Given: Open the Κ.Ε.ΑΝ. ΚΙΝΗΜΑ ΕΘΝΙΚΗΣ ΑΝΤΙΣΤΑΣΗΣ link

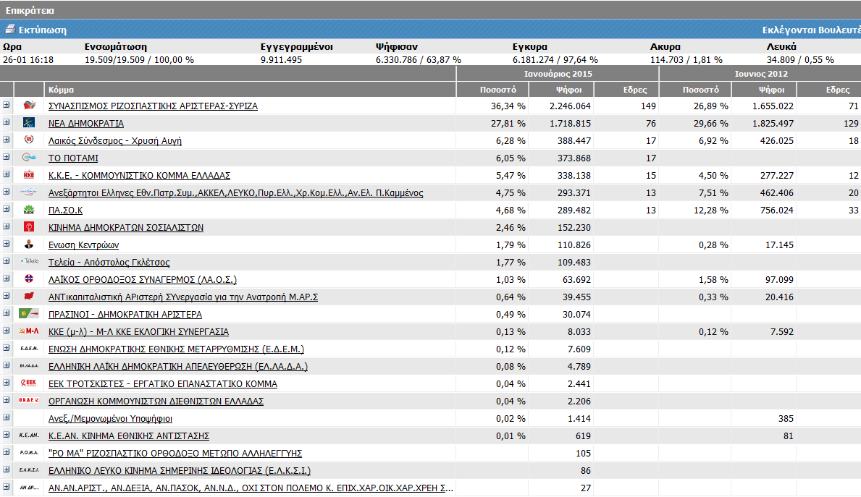Looking at the screenshot, I should [x=128, y=436].
